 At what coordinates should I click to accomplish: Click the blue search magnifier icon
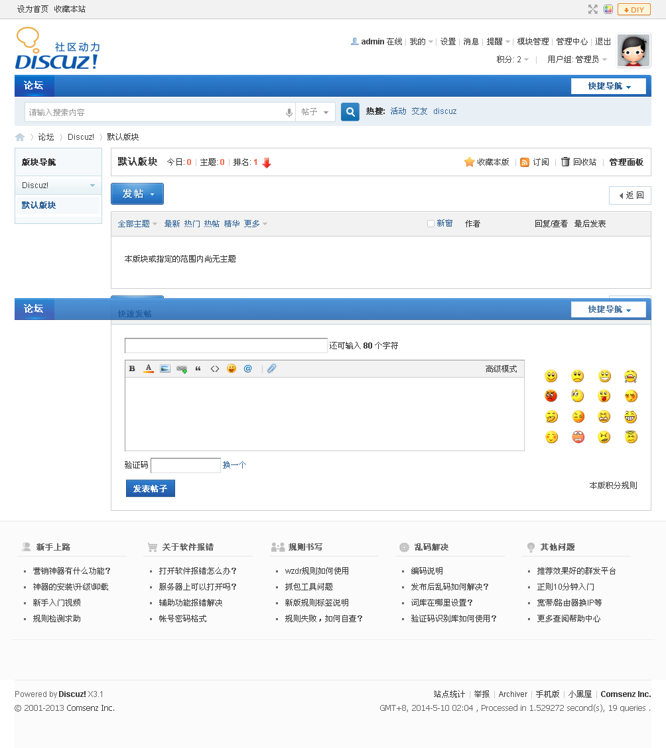coord(350,111)
